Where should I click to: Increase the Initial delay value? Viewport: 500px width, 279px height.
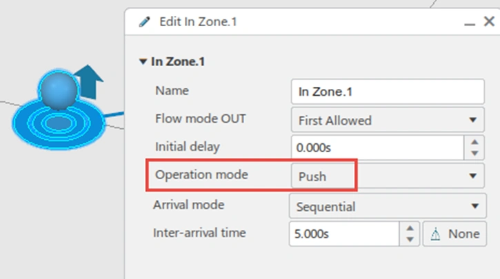click(x=473, y=143)
